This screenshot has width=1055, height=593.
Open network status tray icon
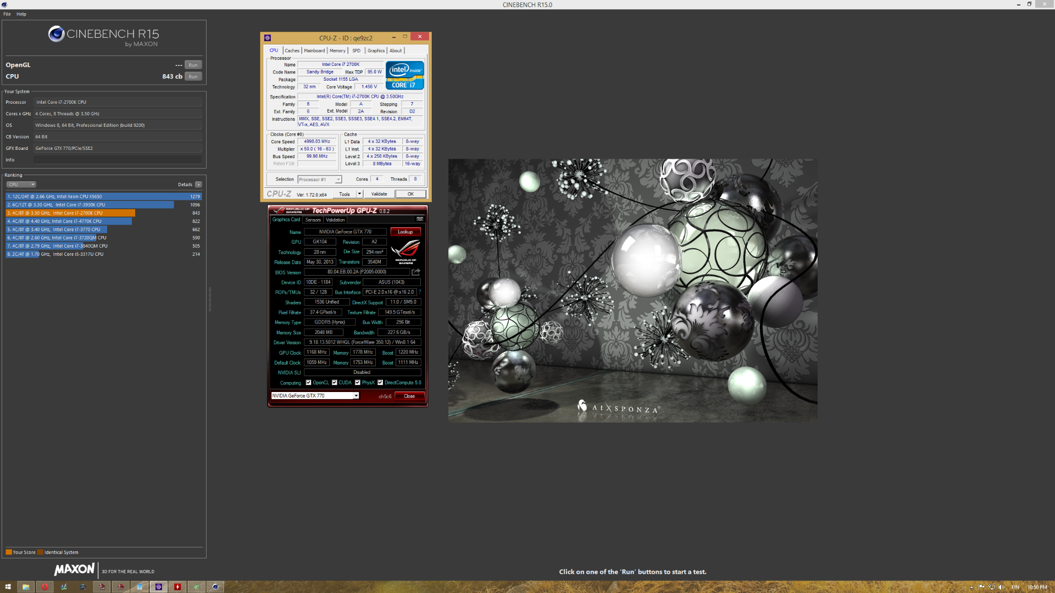[x=991, y=587]
